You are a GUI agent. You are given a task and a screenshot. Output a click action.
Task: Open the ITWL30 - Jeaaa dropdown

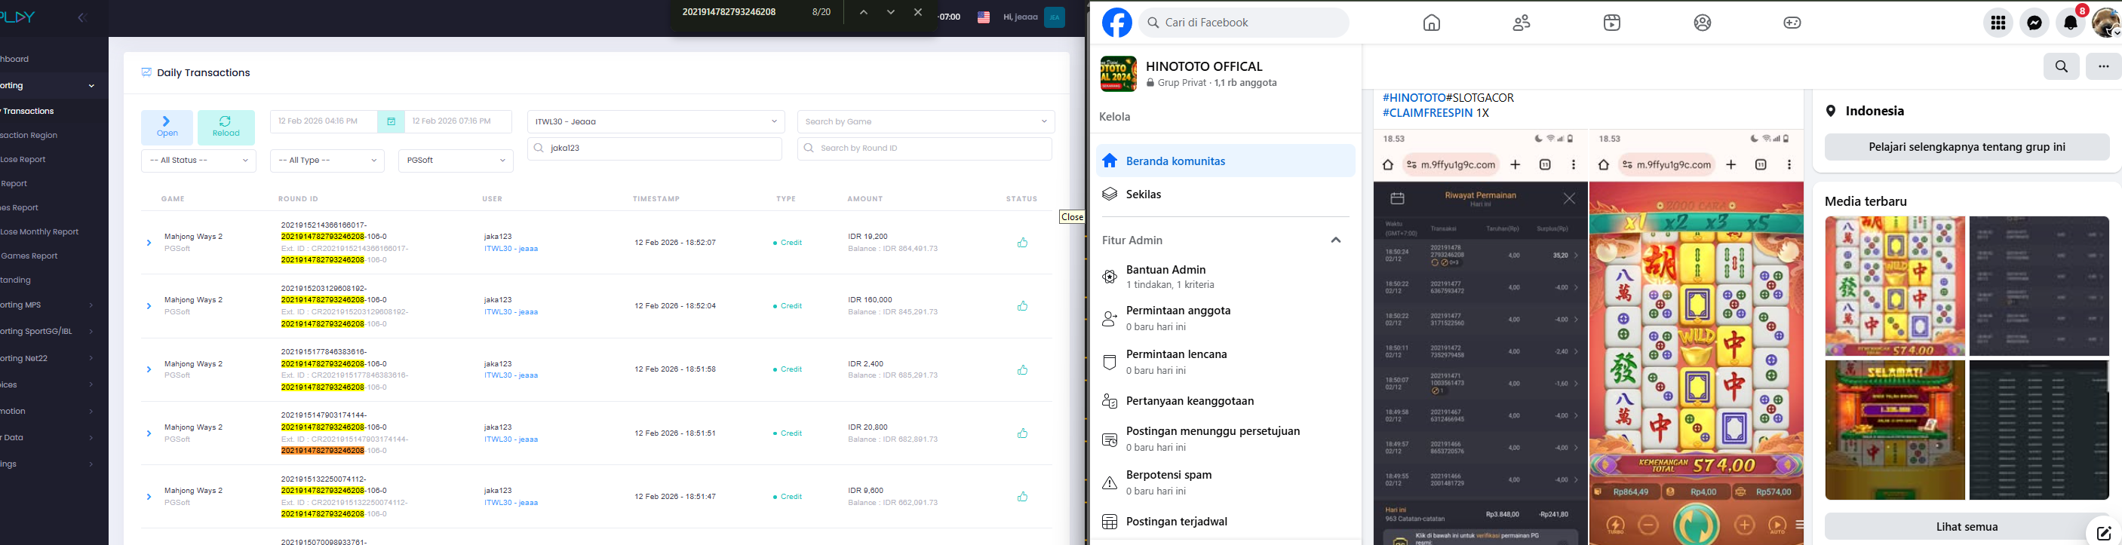click(656, 122)
